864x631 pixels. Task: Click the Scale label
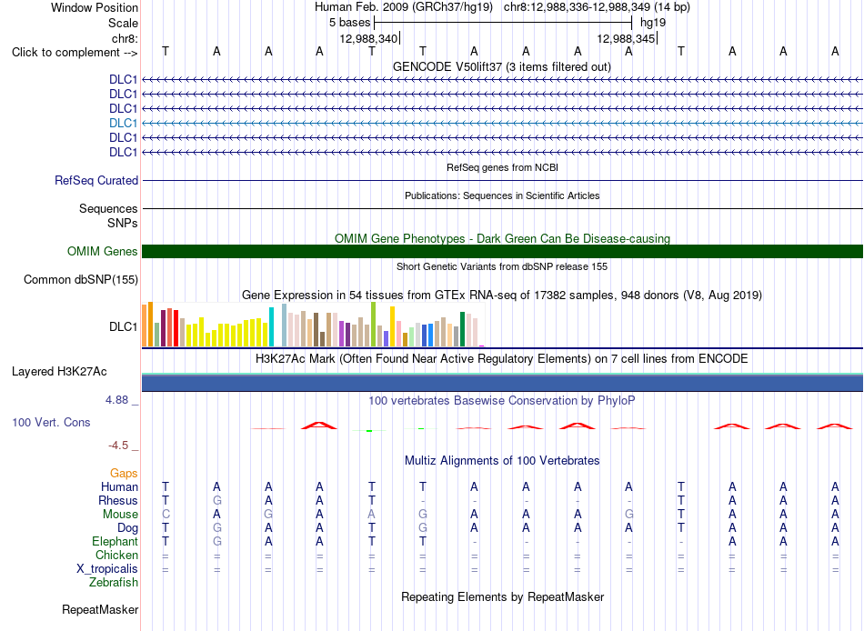click(x=124, y=23)
